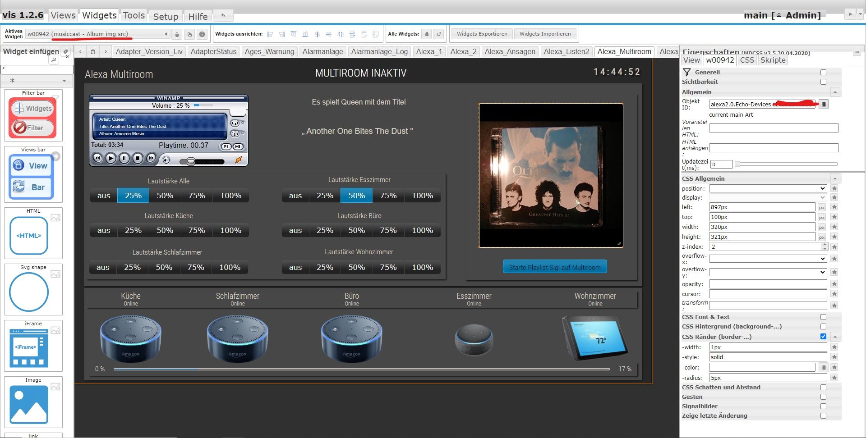Step the z-index value with the spinner
The image size is (866, 438).
[x=825, y=247]
